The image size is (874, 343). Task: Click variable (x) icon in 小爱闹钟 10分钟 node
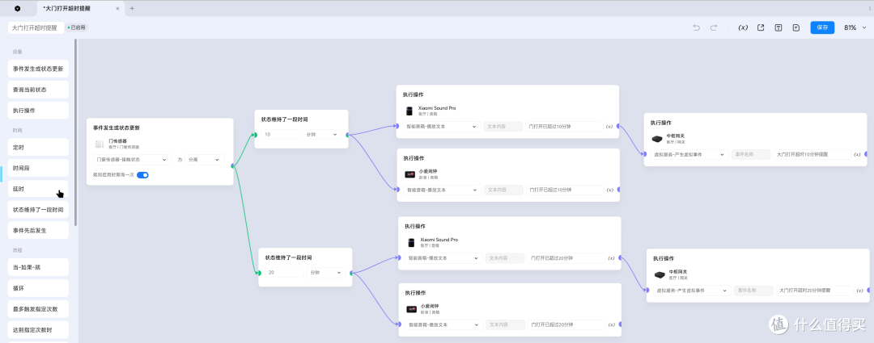coord(610,190)
